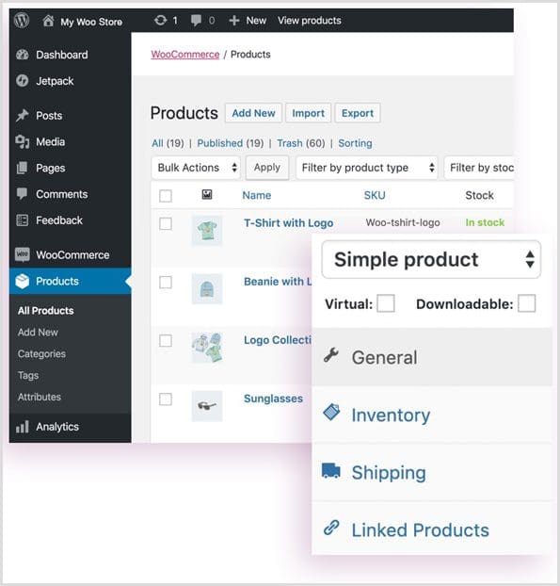Click the Apply button
This screenshot has width=560, height=586.
pyautogui.click(x=267, y=168)
